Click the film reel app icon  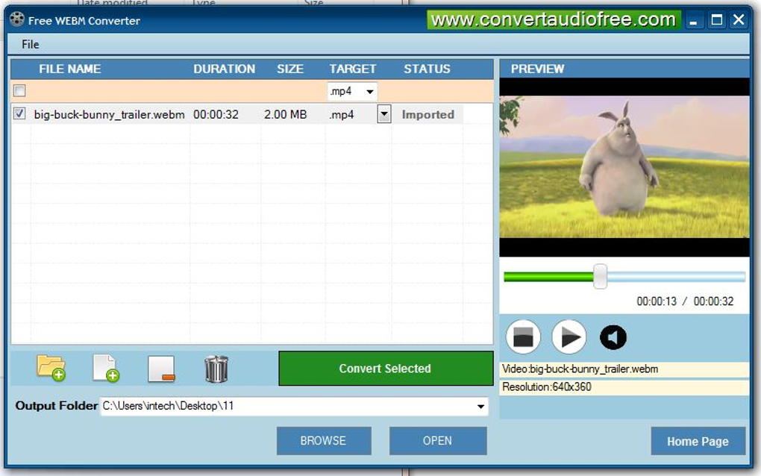tap(17, 19)
